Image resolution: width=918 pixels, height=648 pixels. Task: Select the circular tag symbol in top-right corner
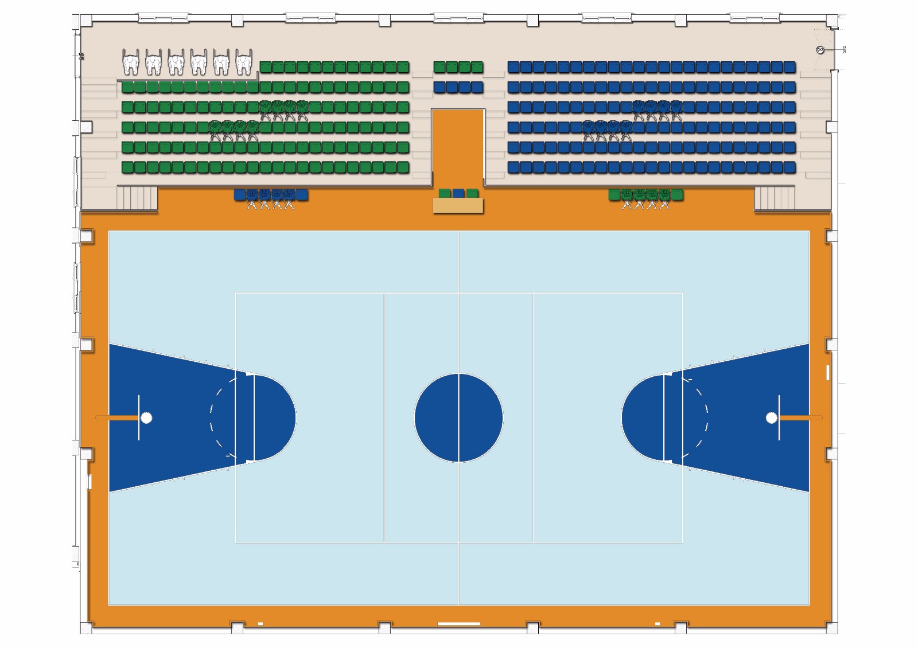tap(820, 50)
